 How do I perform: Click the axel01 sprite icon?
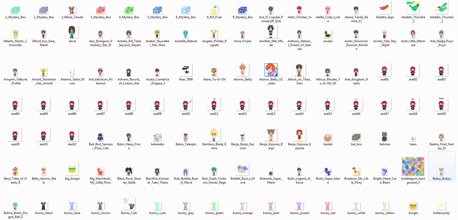(x=384, y=70)
